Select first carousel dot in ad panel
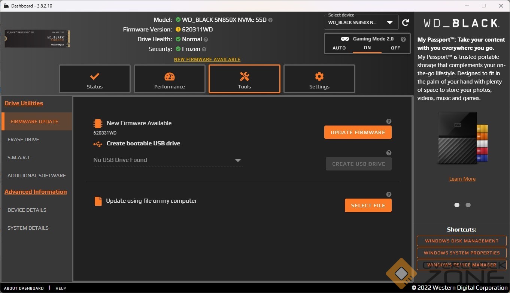510x293 pixels. [457, 205]
